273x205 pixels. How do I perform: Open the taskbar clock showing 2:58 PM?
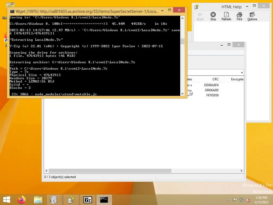tap(261, 200)
